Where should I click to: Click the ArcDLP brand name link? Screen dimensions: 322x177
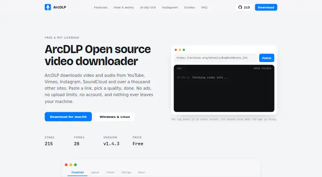click(60, 7)
